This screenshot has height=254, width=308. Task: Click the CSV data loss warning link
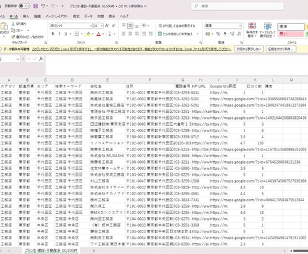[x=131, y=49]
